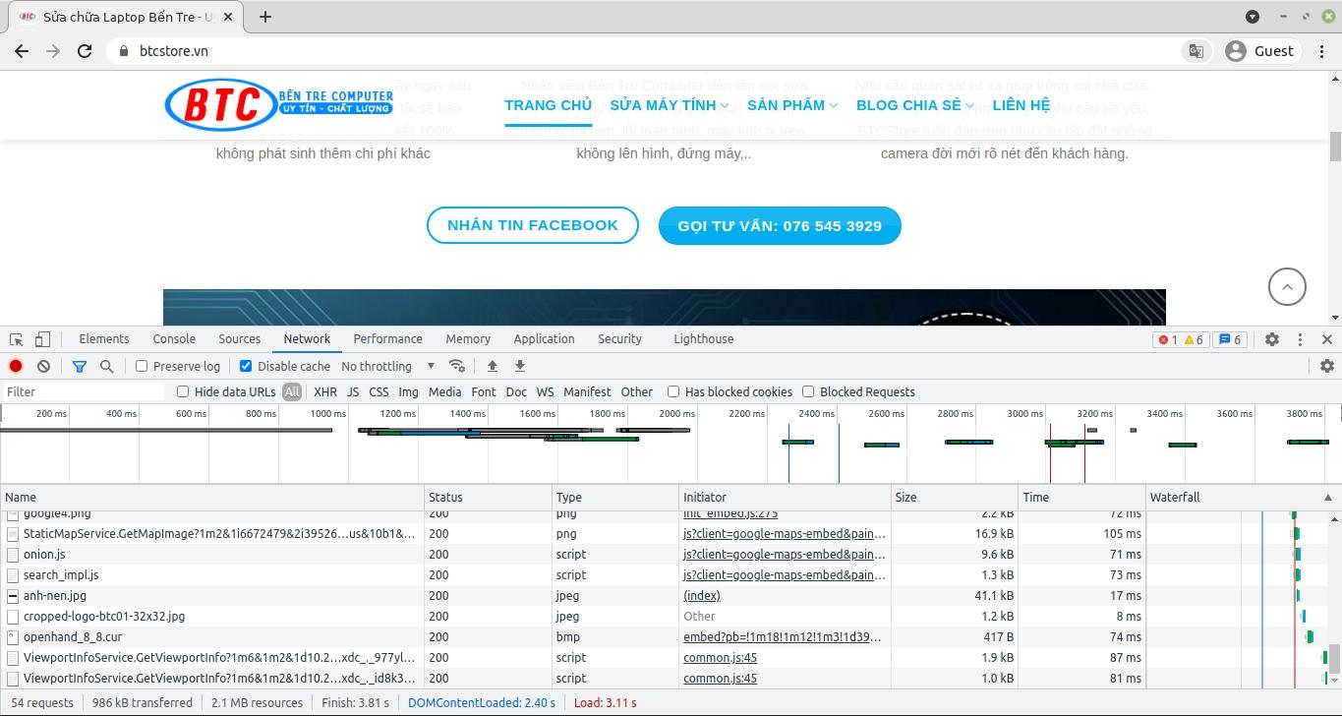The image size is (1342, 716).
Task: Stop recording the network log
Action: click(x=16, y=366)
